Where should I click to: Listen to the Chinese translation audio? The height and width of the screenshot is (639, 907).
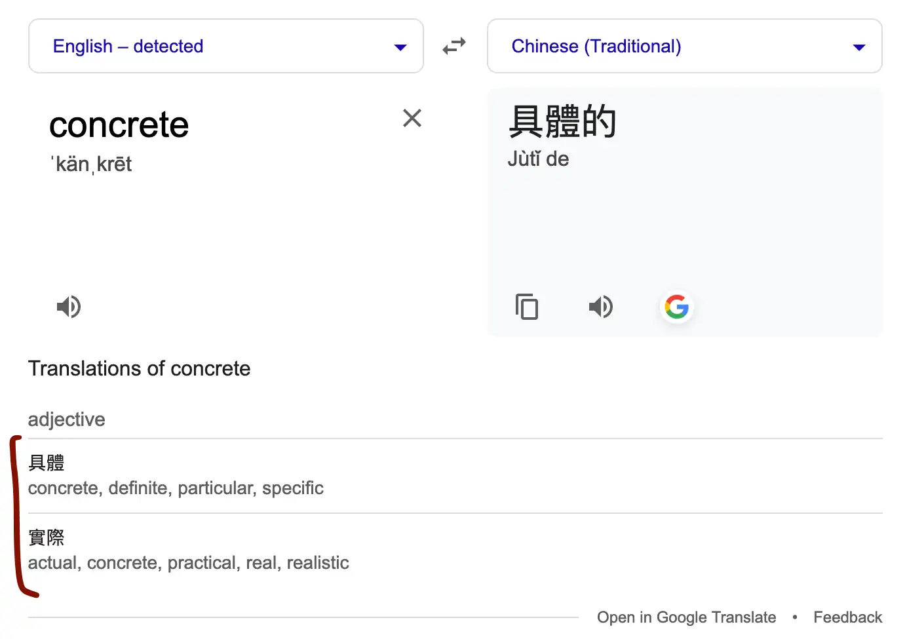coord(601,306)
